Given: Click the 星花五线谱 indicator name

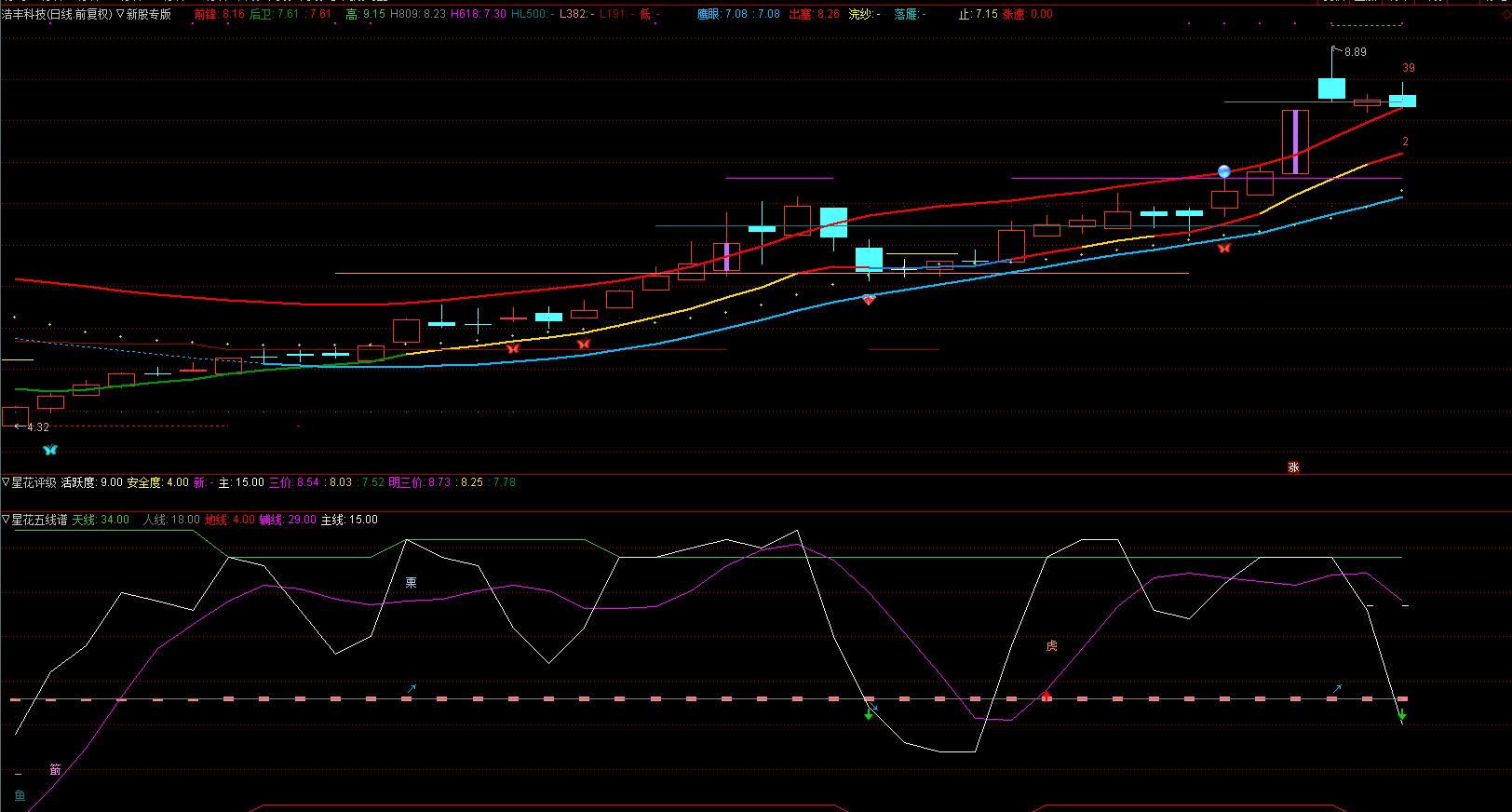Looking at the screenshot, I should click(39, 520).
